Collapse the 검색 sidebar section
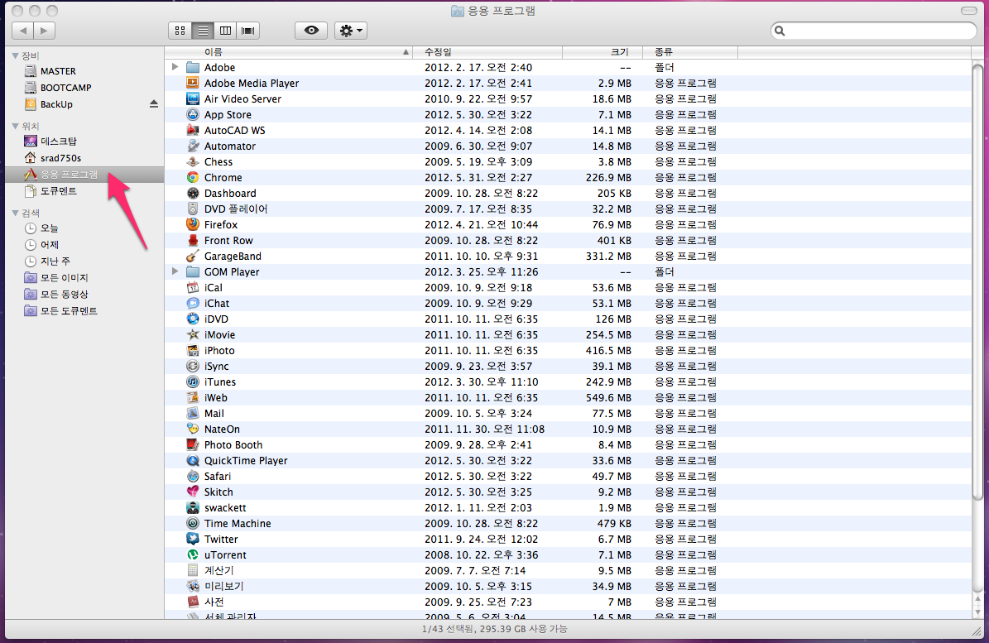Screen dimensions: 989x643 point(15,213)
